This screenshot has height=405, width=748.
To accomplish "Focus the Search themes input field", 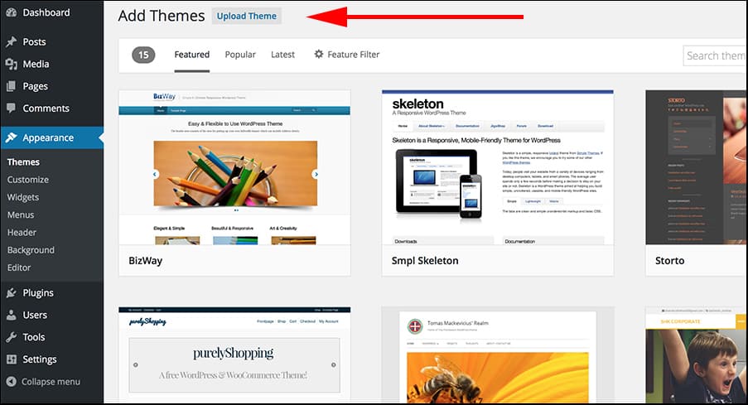I will pos(715,55).
